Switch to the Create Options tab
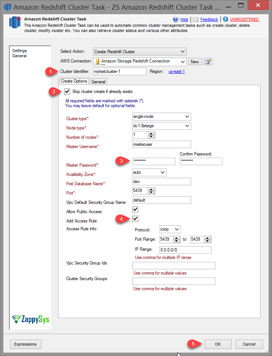The height and width of the screenshot is (356, 272). click(x=74, y=81)
